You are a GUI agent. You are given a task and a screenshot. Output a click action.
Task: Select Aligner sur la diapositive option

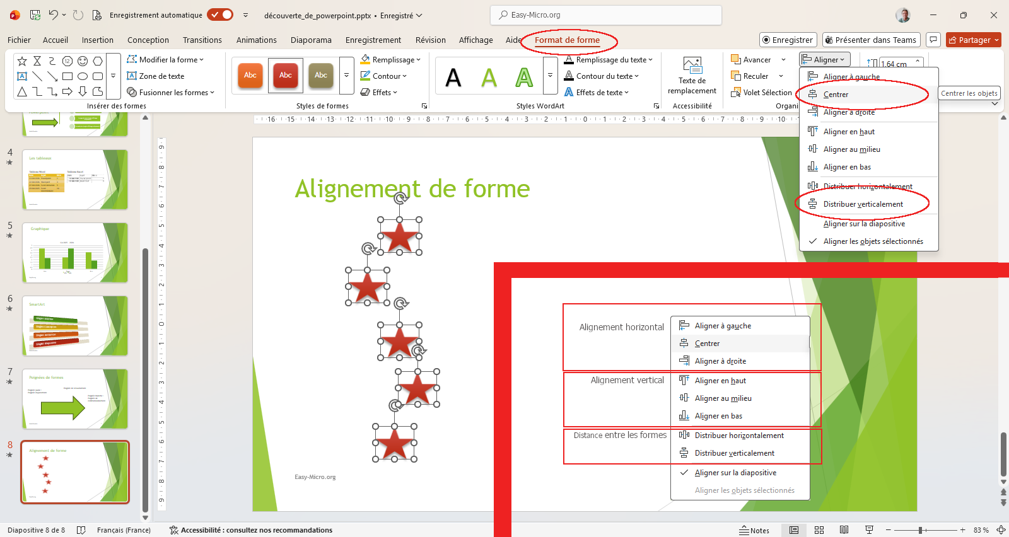pyautogui.click(x=864, y=224)
